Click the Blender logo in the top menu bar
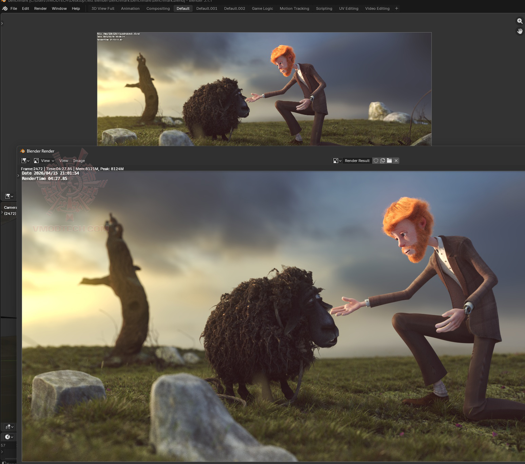Screen dimensions: 525x464 5,8
